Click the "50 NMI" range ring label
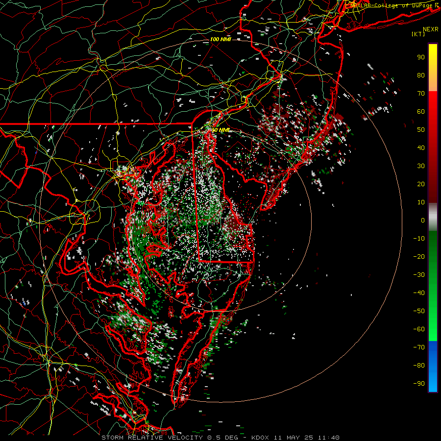 tap(220, 130)
